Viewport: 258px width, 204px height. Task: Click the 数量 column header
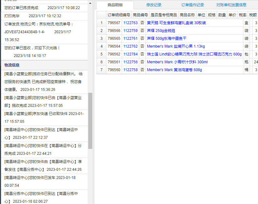[222, 15]
